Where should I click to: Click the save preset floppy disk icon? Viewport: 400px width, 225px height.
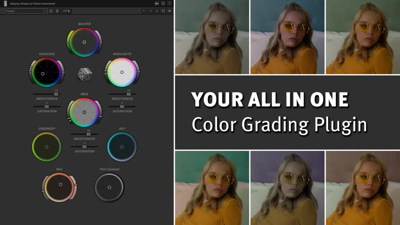(x=51, y=11)
